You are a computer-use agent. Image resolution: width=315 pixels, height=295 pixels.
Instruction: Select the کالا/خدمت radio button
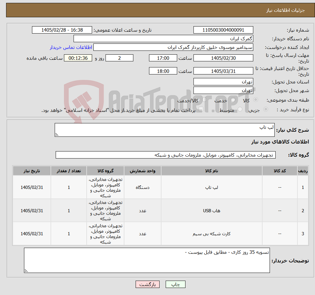point(204,100)
